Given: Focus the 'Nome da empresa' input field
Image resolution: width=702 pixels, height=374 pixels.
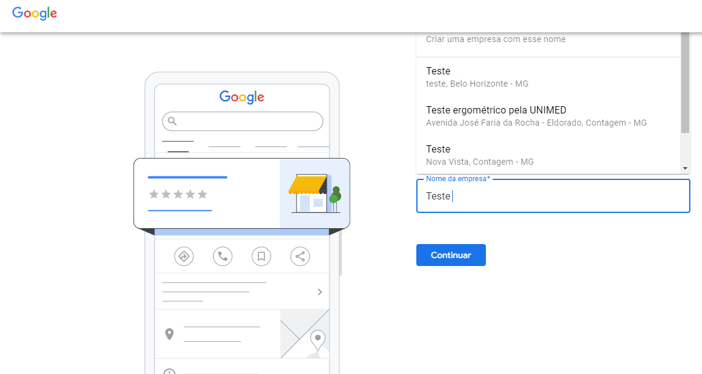Looking at the screenshot, I should (553, 196).
